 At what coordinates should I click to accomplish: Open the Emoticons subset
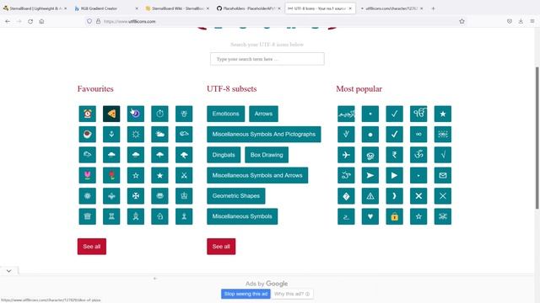[225, 114]
